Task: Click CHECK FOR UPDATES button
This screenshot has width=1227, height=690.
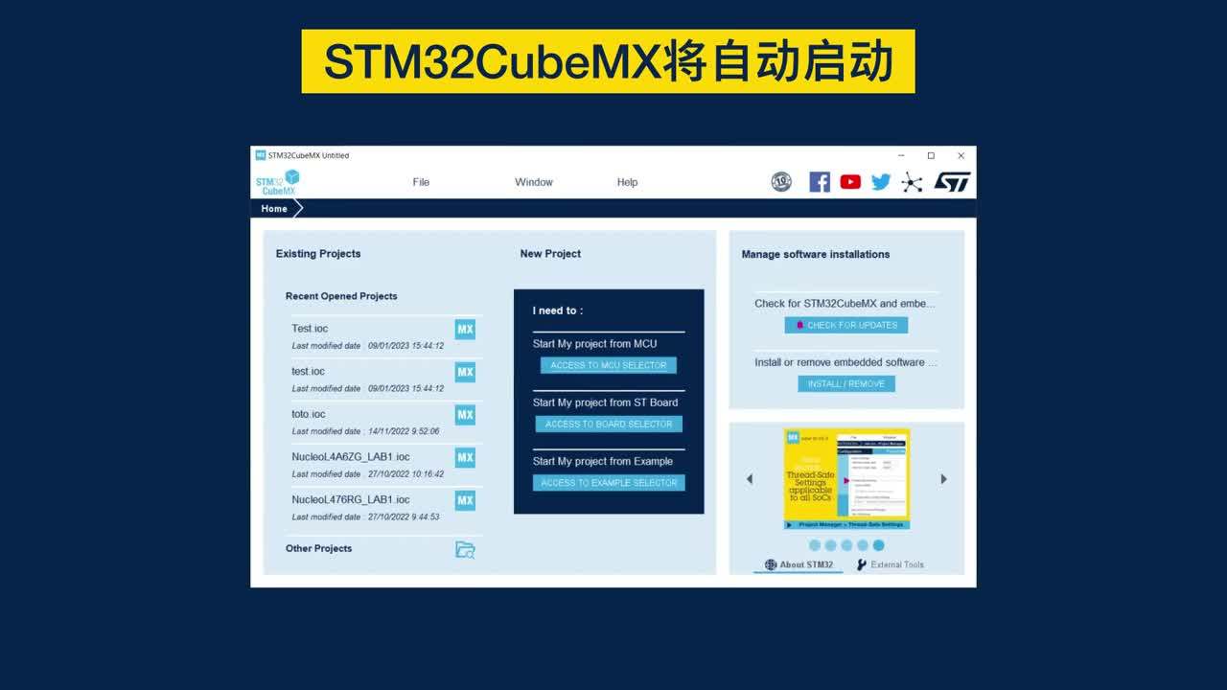Action: click(x=846, y=325)
